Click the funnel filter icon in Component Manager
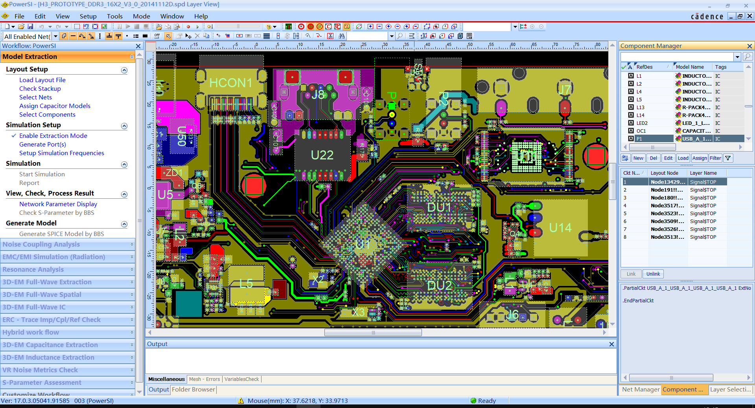 [728, 158]
